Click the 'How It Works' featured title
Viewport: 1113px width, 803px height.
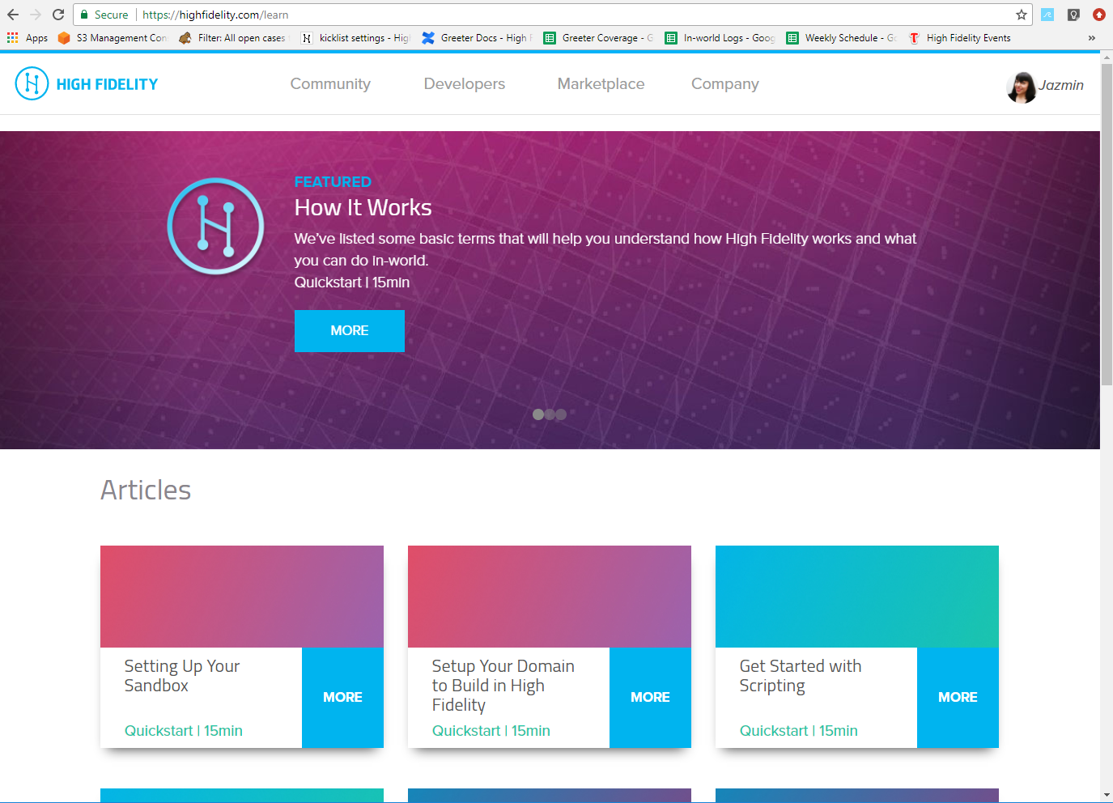[363, 207]
